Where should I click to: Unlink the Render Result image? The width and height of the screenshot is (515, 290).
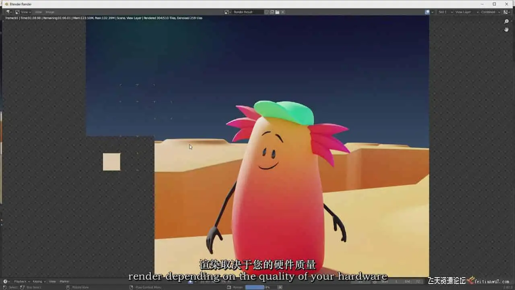coord(282,12)
